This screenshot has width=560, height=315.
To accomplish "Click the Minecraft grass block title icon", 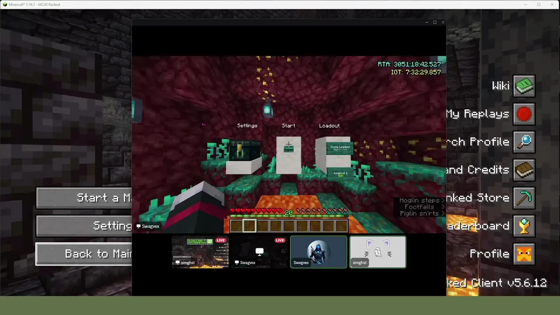I will click(x=5, y=4).
